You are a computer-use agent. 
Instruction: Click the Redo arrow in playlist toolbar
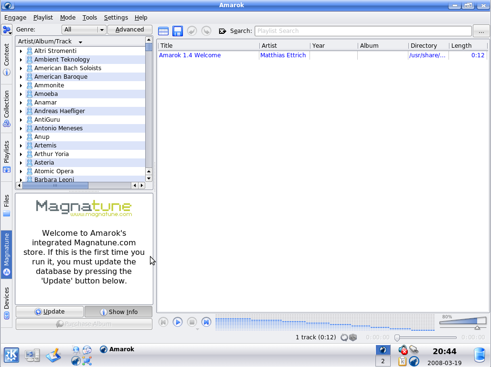tap(206, 31)
